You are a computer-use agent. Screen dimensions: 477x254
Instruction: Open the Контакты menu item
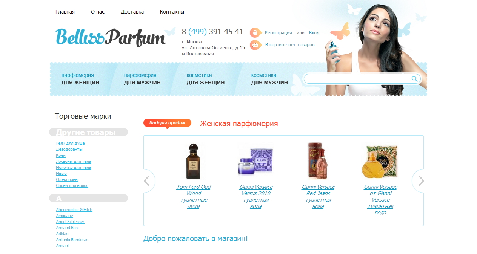(172, 12)
